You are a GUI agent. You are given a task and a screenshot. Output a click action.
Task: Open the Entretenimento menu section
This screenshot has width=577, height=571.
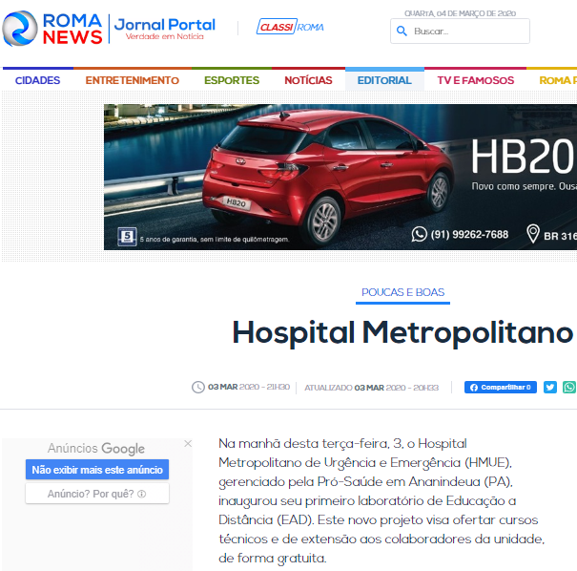tap(132, 80)
